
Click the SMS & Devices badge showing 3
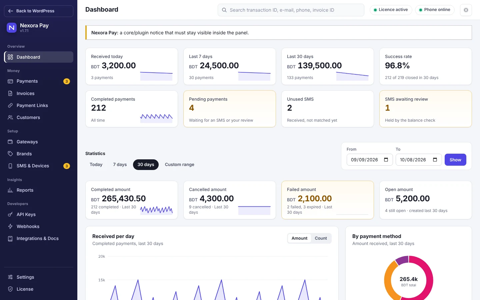tap(67, 166)
